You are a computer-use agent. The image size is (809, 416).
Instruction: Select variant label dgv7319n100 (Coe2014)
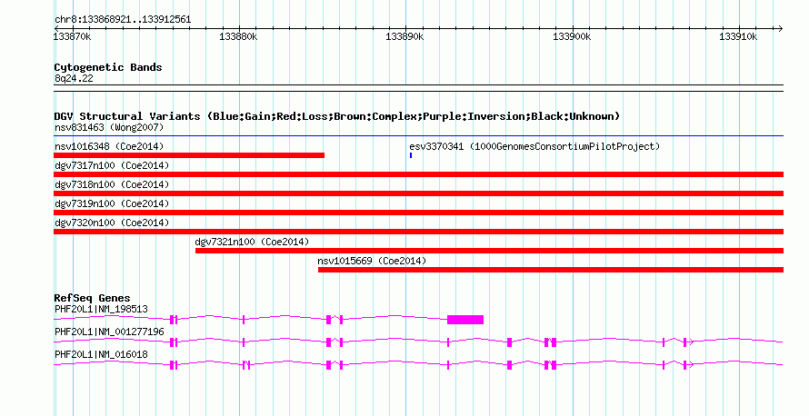click(112, 203)
